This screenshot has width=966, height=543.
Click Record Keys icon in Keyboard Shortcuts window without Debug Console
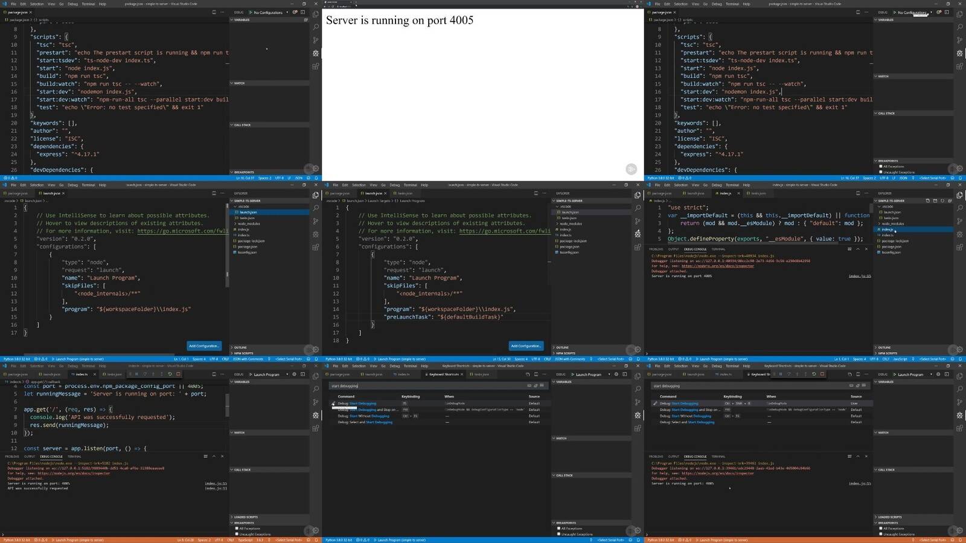529,385
